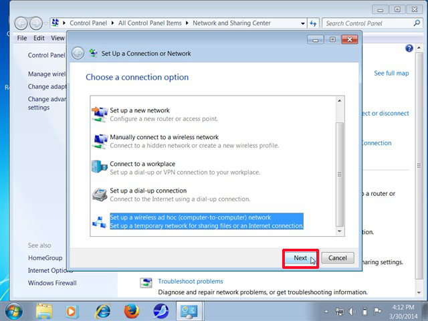Select the dial-up connection phone icon
This screenshot has height=321, width=428.
(100, 195)
